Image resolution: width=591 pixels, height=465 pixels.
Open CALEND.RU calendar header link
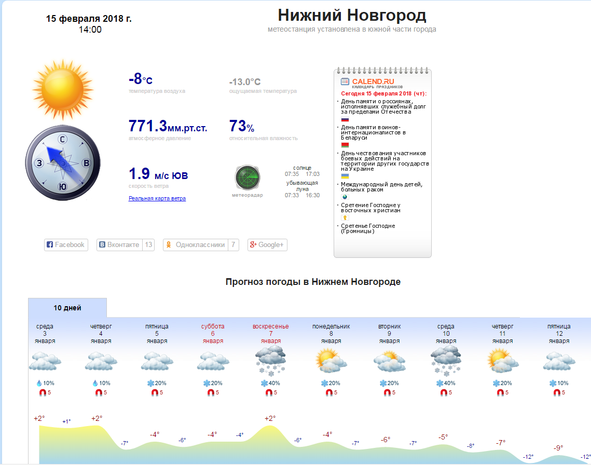373,81
